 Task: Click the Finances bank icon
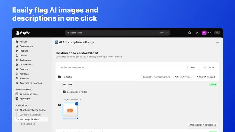17,78
